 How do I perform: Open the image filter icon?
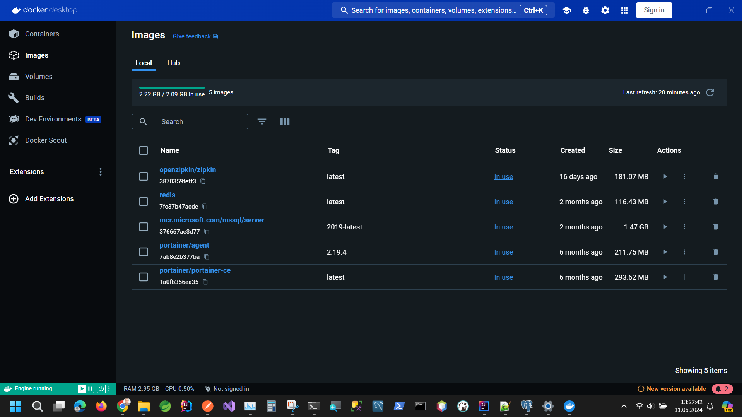(x=262, y=121)
